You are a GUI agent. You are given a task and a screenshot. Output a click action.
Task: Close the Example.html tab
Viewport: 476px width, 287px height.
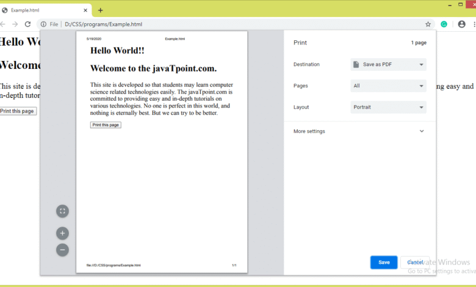click(85, 10)
